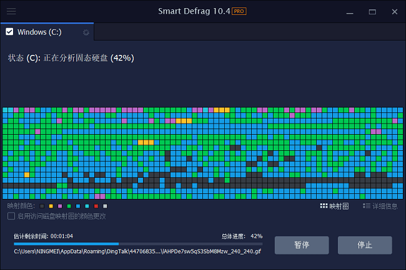Pick the green map color swatch
Image resolution: width=406 pixels, height=270 pixels.
pos(69,206)
